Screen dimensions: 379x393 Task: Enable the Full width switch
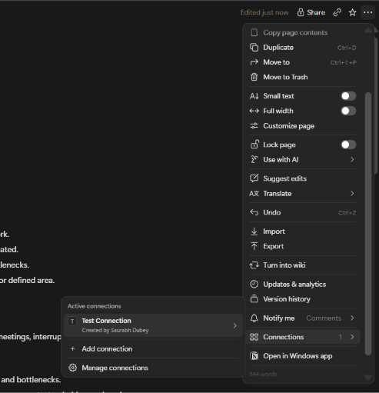pyautogui.click(x=348, y=111)
